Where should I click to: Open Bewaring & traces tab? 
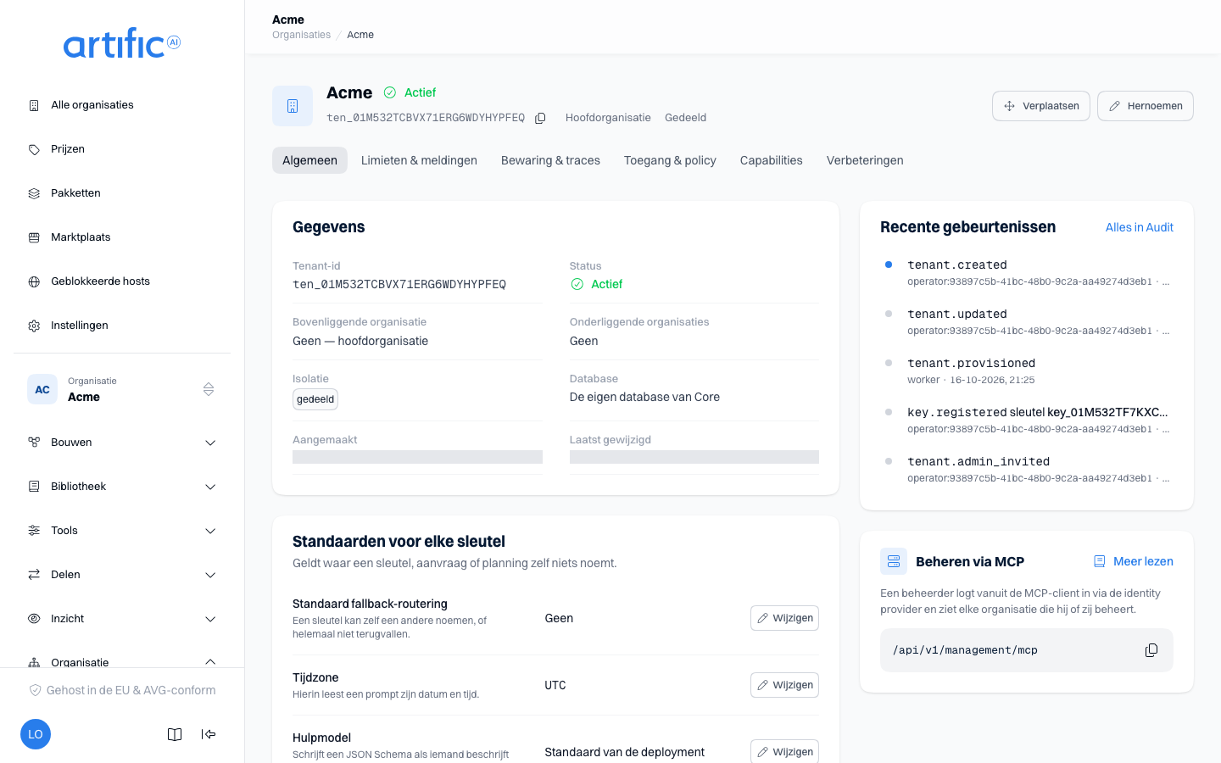550,160
